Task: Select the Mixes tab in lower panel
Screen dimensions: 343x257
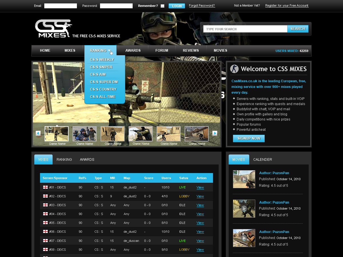Action: tap(43, 160)
